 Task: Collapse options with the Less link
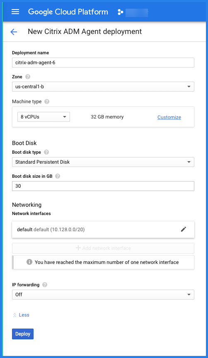(21, 315)
